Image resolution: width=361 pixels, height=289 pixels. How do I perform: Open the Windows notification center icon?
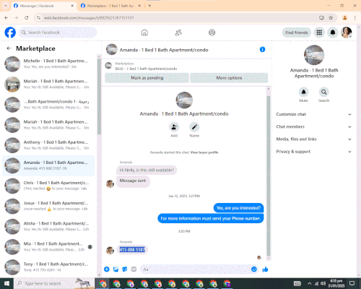pos(352,283)
